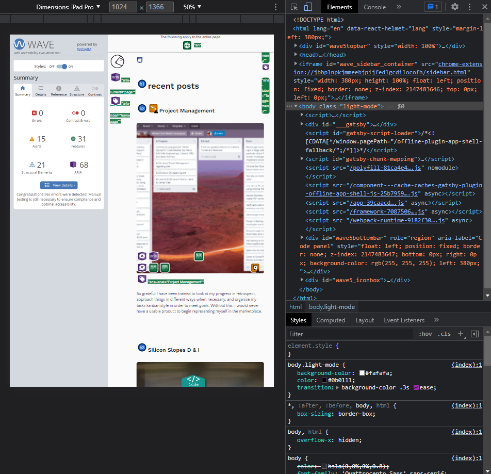
Task: Toggle element classes with the .cls button
Action: pyautogui.click(x=444, y=334)
